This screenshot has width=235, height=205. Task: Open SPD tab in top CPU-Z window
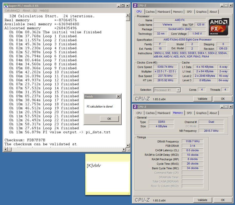pos(189,12)
